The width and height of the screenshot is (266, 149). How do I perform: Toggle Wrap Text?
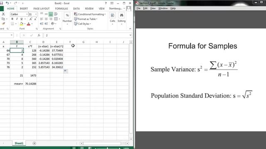point(56,14)
